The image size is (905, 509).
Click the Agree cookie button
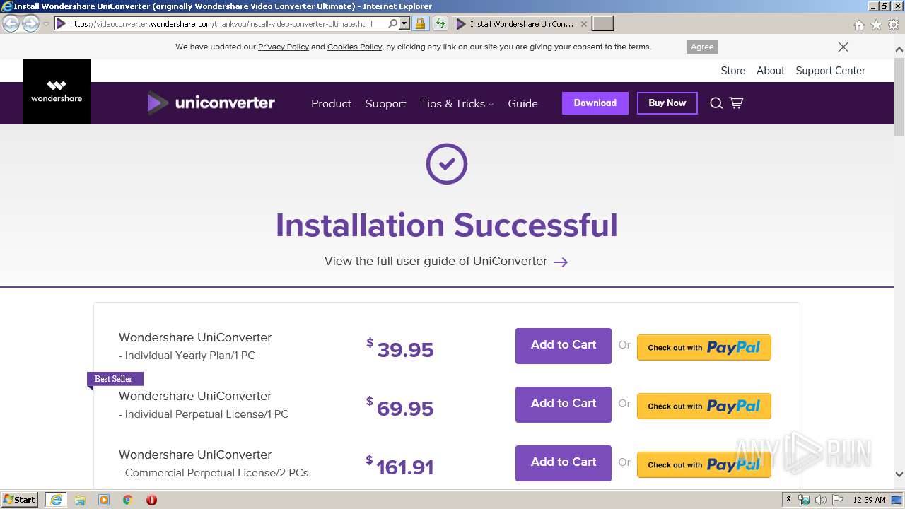point(702,47)
